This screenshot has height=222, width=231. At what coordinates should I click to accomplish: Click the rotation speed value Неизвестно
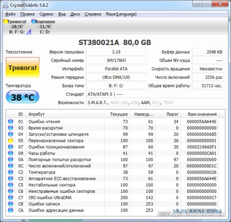[208, 69]
